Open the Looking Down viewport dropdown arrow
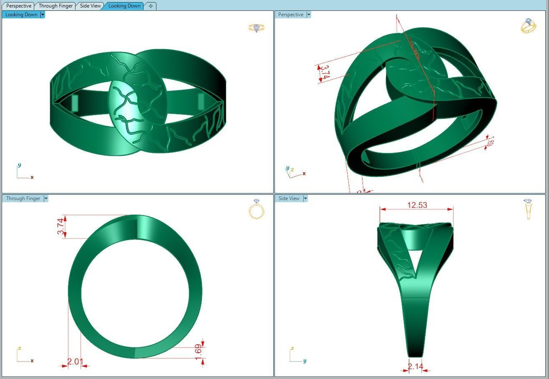Image resolution: width=549 pixels, height=379 pixels. pos(43,15)
